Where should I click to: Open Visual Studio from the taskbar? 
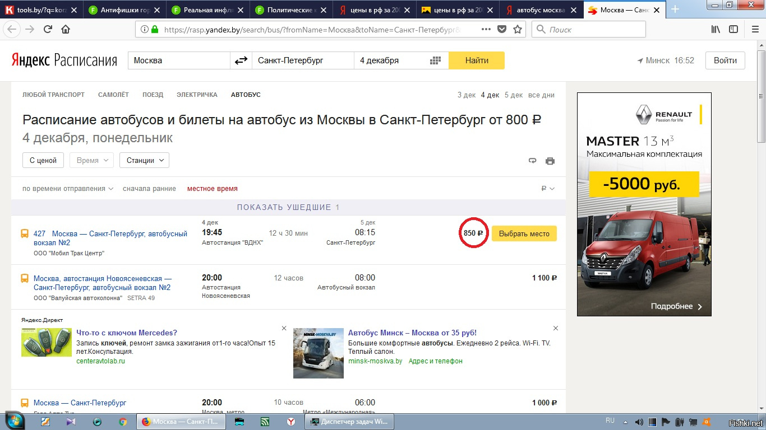[71, 422]
